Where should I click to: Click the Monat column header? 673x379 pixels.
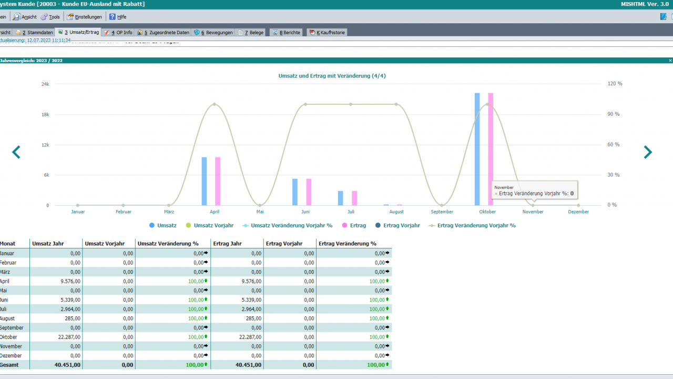point(8,244)
